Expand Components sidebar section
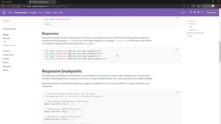The image size is (221, 124). [x=8, y=55]
